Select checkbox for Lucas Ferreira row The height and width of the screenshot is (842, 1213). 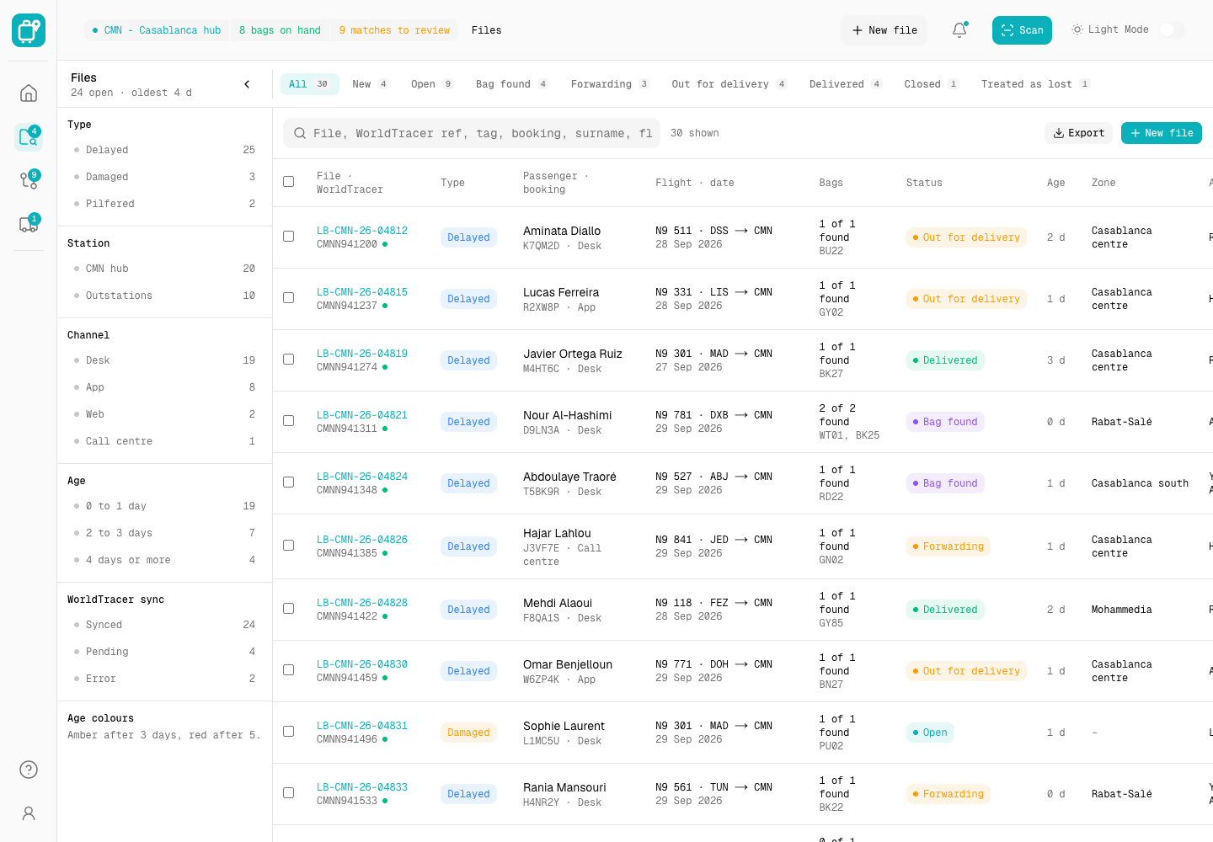[289, 298]
